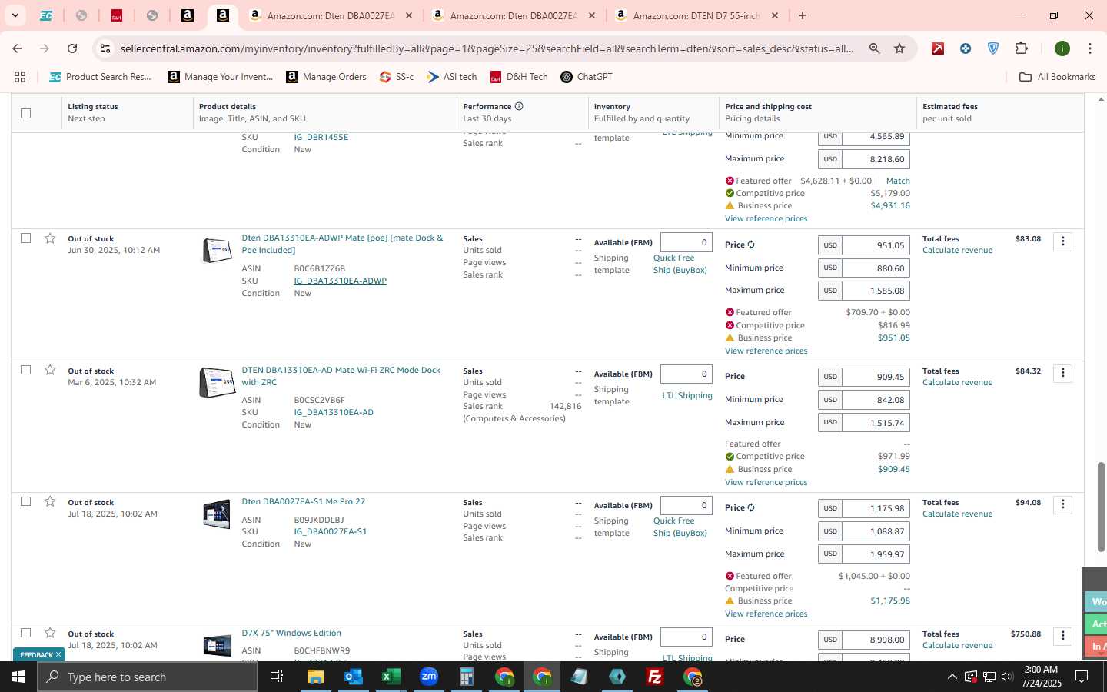Edit the 842.08 minimum price field

pos(876,399)
